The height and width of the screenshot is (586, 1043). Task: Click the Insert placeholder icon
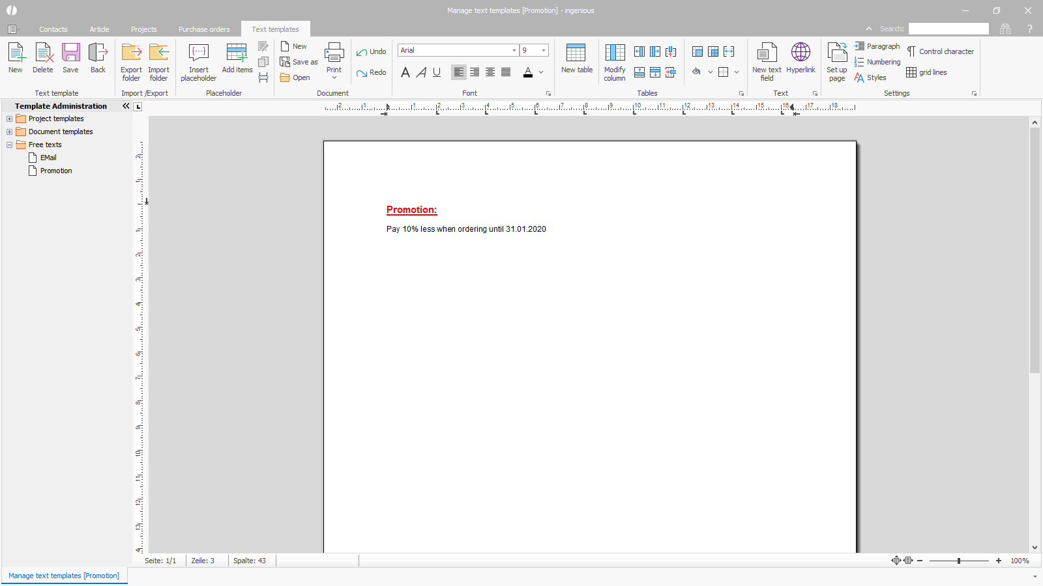click(198, 53)
